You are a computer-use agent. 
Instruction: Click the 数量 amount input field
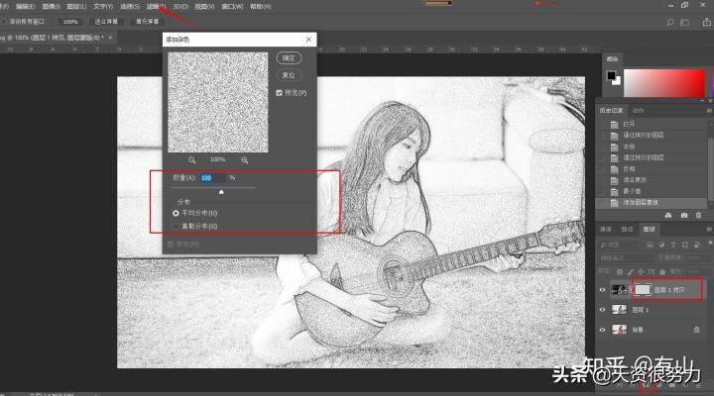[212, 178]
